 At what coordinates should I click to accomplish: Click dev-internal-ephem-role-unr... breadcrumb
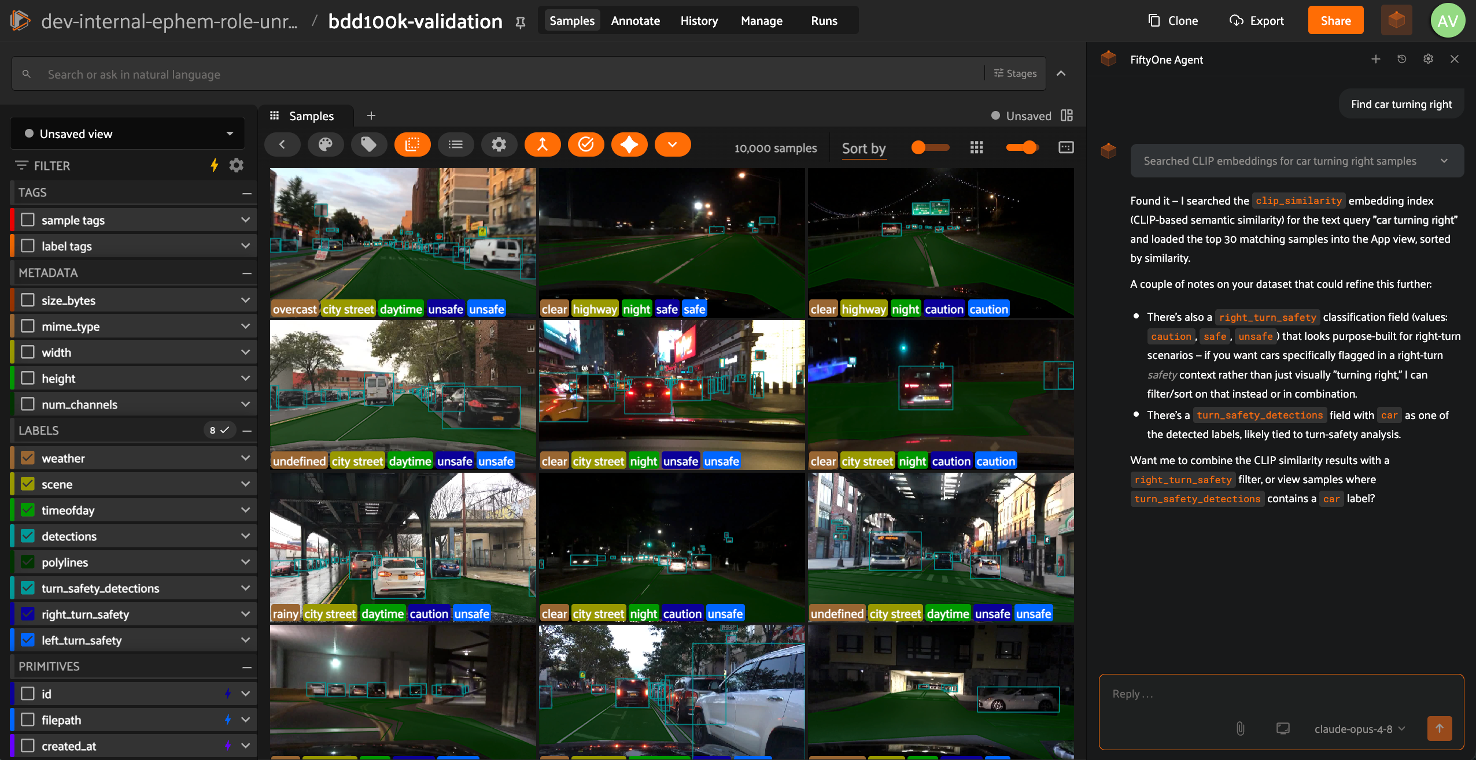tap(169, 21)
